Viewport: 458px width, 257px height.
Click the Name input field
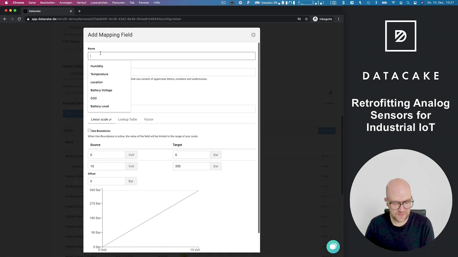172,56
